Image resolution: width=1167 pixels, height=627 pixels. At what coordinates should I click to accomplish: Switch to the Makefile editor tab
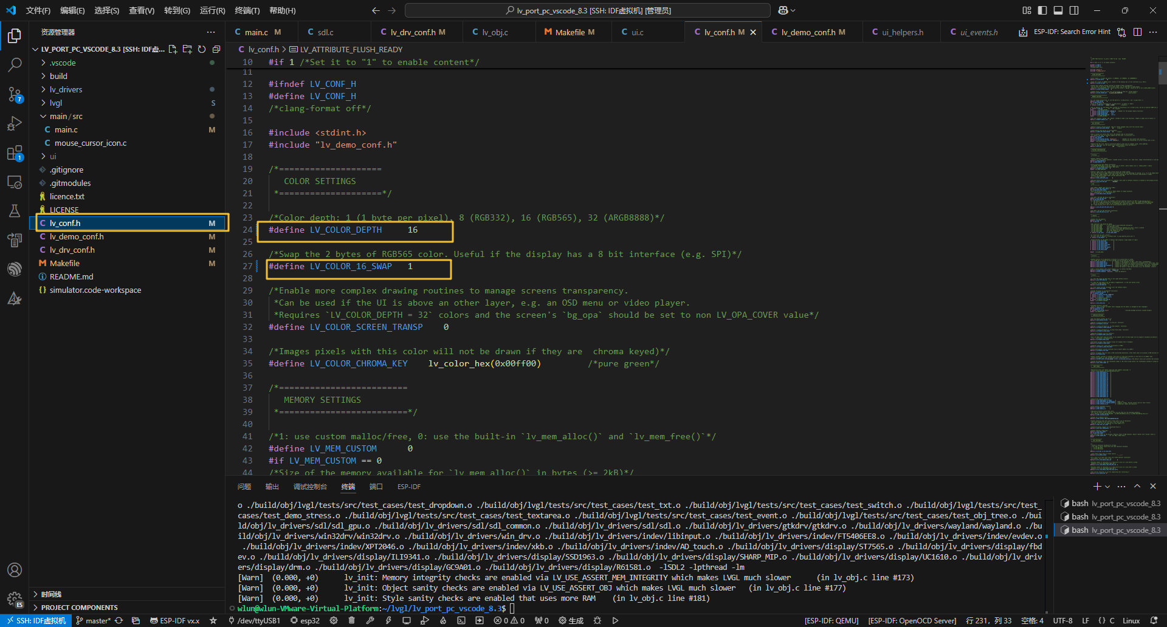(570, 32)
